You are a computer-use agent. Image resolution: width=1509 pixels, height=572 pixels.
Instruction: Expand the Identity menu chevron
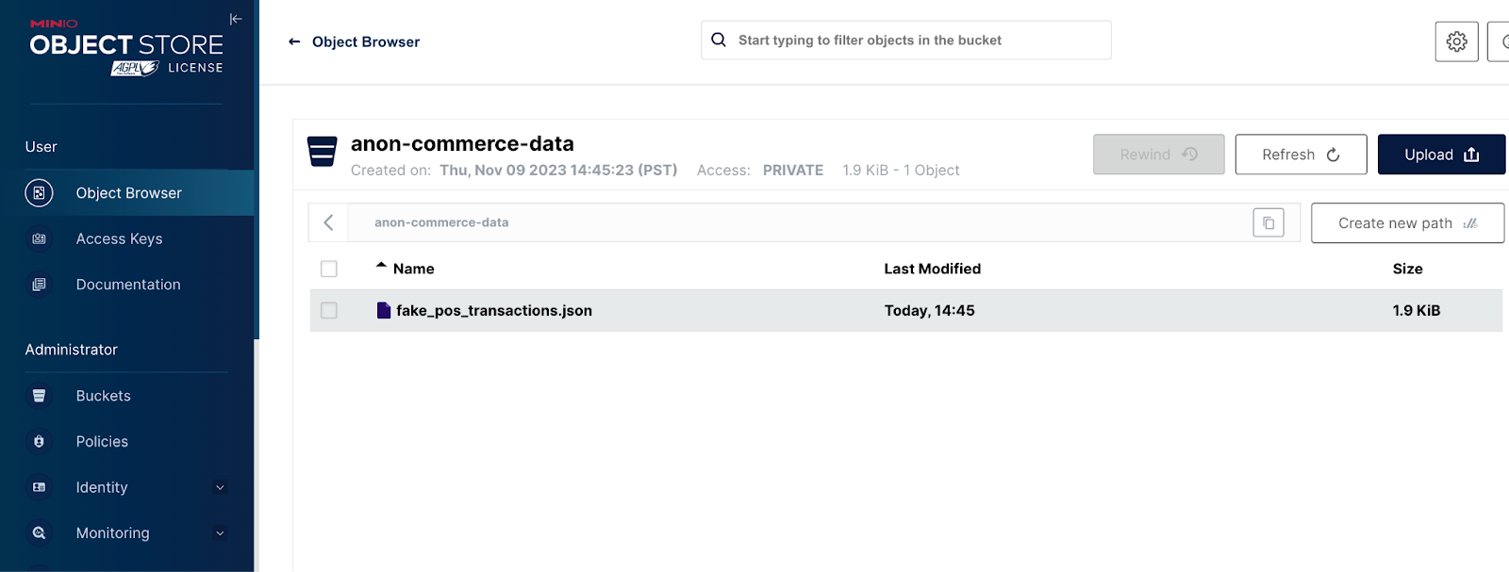[x=220, y=487]
